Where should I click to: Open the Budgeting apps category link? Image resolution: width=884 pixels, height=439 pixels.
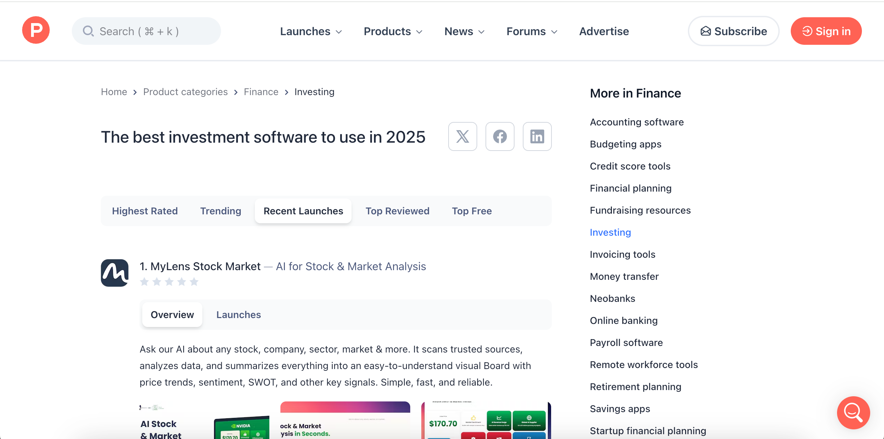[625, 144]
